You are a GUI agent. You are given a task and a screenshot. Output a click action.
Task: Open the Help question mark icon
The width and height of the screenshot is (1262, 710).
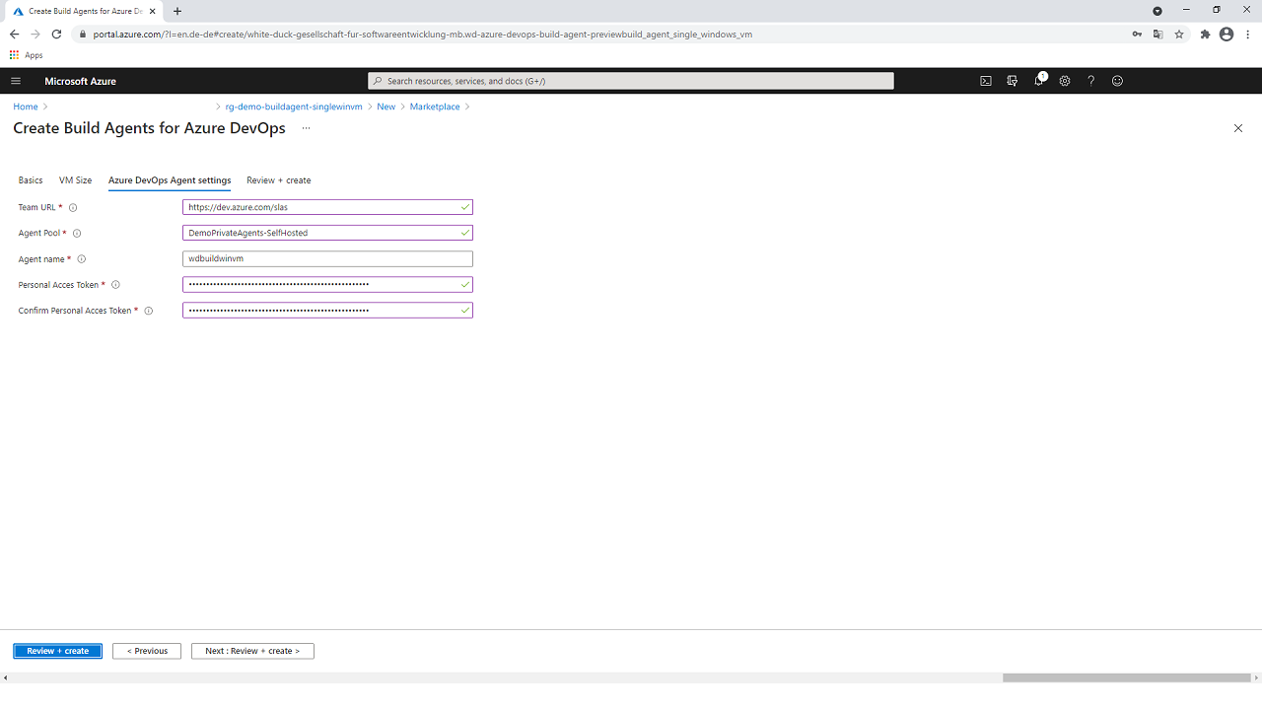[x=1091, y=81]
